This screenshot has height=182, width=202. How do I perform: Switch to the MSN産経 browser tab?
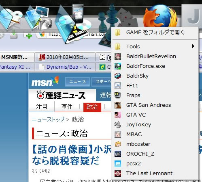(x=17, y=57)
